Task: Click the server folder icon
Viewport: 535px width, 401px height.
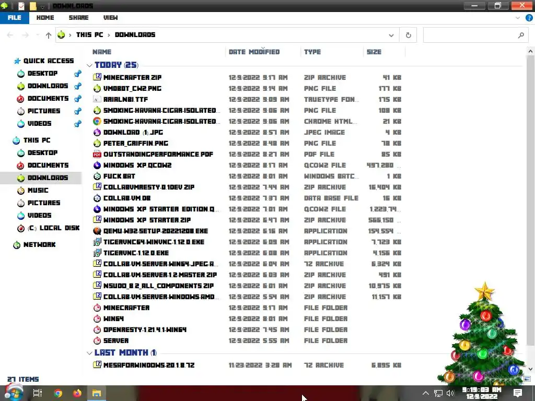Action: [x=97, y=340]
